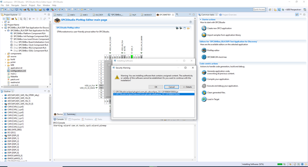The image size is (308, 167).
Task: Open the dropdown next to the launch icon
Action: tap(55, 10)
